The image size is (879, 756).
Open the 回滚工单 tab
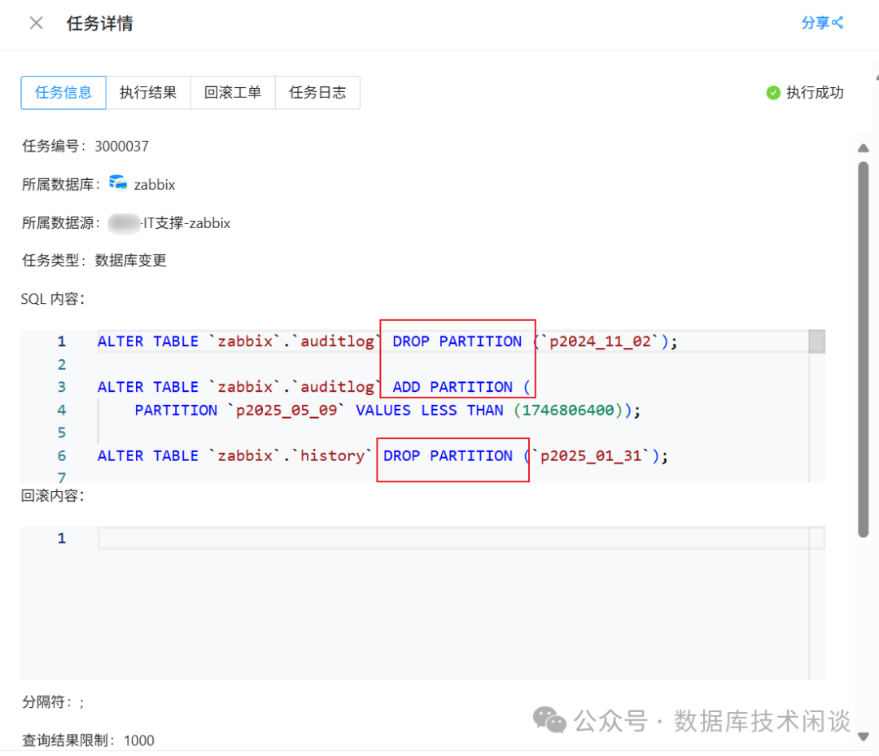[x=233, y=93]
